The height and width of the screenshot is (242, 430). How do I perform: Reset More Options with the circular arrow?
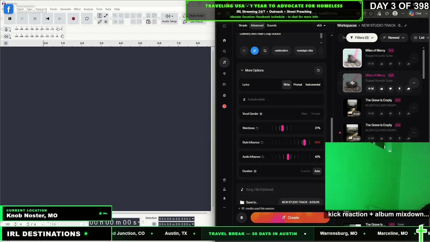318,70
